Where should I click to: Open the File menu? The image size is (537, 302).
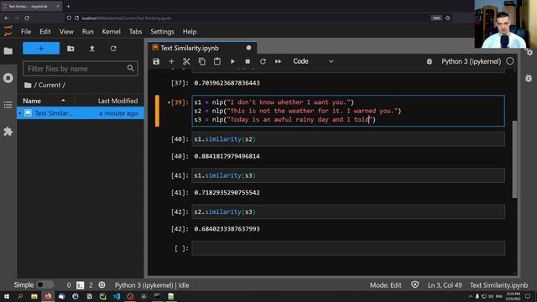pos(26,32)
